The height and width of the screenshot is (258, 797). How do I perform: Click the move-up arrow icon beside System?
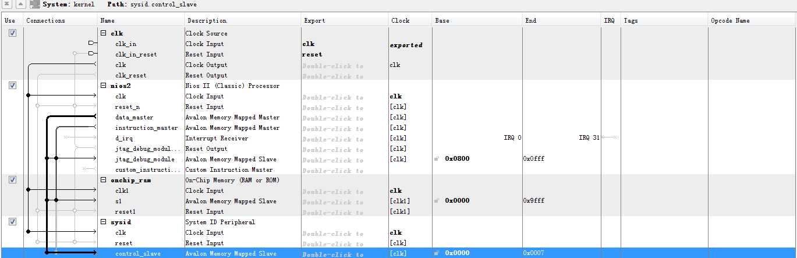pyautogui.click(x=20, y=4)
